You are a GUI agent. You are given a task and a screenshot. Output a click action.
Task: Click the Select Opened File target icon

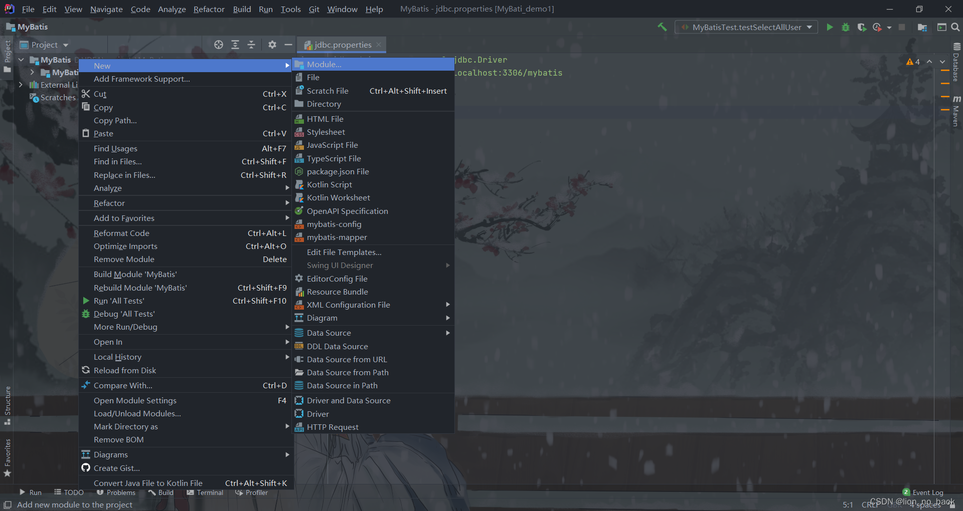pos(219,45)
